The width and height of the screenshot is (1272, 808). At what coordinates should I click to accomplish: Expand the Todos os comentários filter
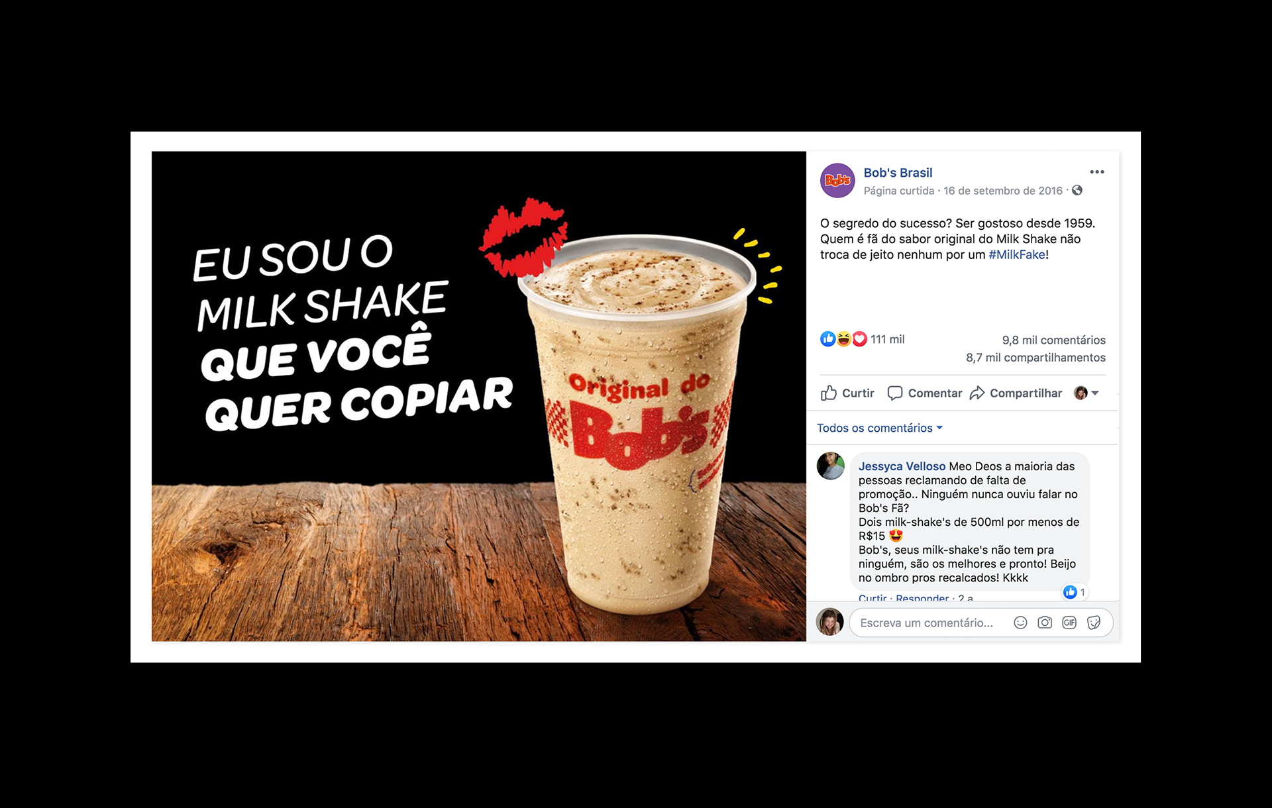(879, 428)
